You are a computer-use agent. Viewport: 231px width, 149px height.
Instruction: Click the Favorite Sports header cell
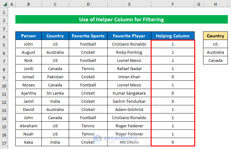point(88,36)
